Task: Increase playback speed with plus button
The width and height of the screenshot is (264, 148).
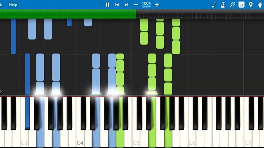Action: 157,5
